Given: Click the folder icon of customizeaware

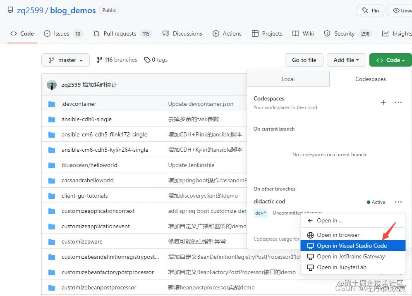Looking at the screenshot, I should click(52, 242).
